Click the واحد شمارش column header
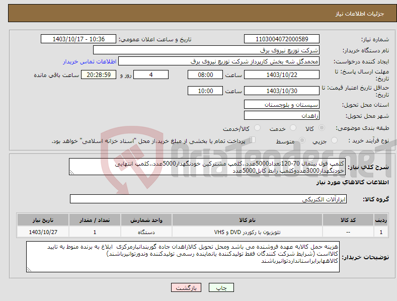The height and width of the screenshot is (301, 397). pyautogui.click(x=146, y=219)
